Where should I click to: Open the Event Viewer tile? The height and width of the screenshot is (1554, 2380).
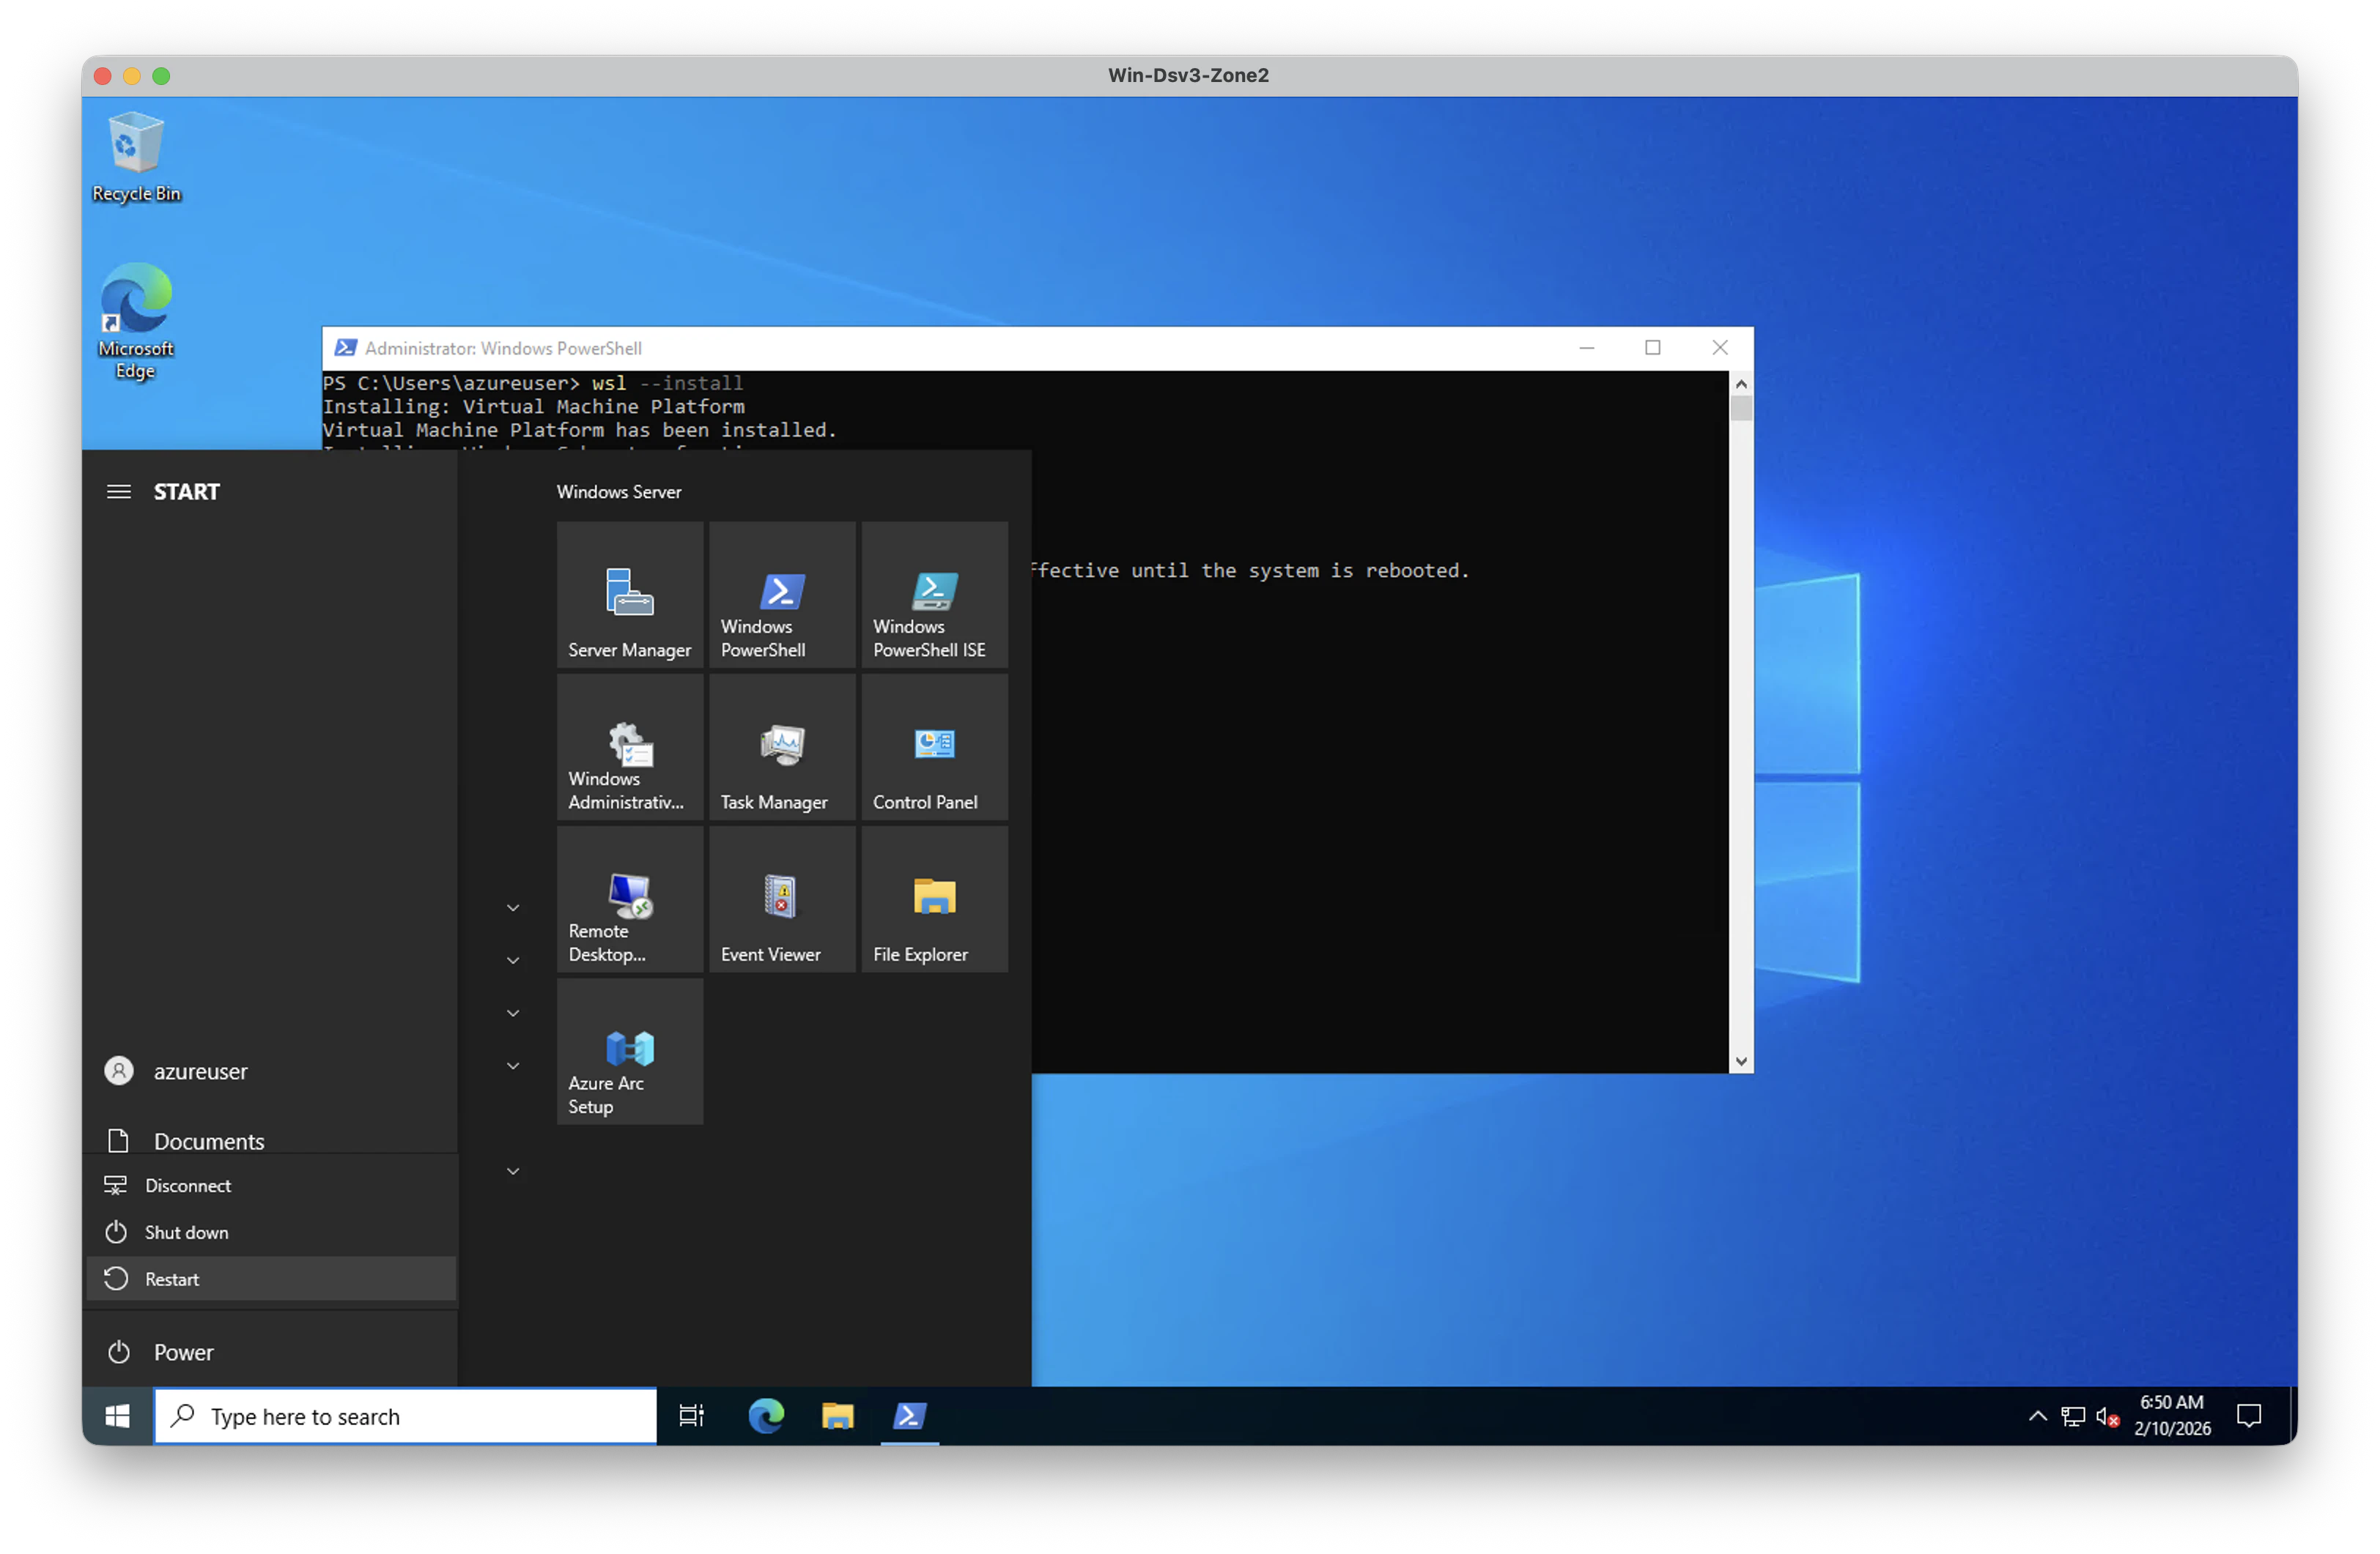coord(782,899)
